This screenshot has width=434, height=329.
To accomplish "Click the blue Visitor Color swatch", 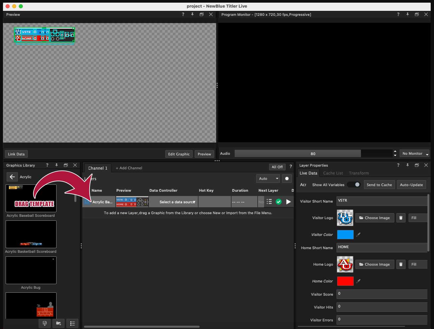I will point(345,235).
